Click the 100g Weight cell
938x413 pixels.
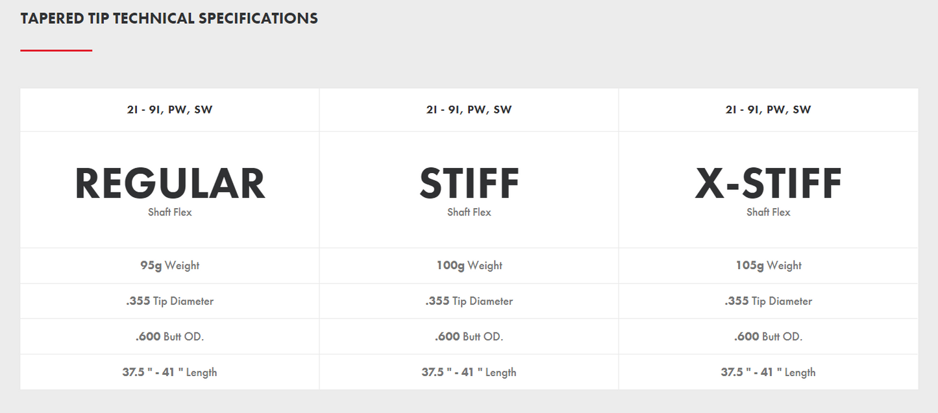(469, 265)
